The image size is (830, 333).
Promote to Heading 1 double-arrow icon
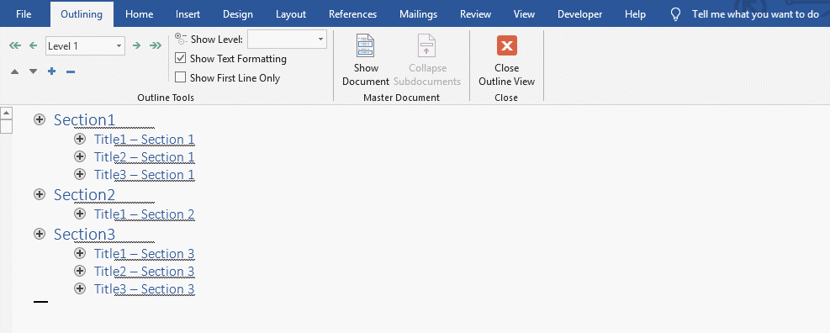15,46
